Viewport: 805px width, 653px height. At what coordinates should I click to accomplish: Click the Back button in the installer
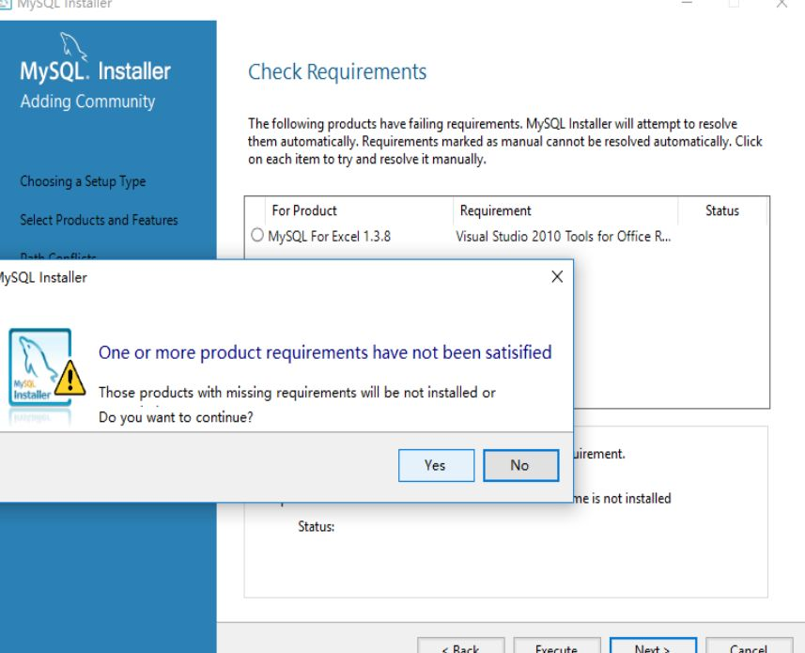460,646
